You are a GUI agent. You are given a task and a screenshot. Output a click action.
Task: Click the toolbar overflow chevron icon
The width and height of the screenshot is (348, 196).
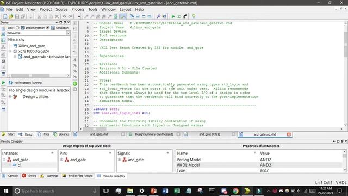(79, 16)
